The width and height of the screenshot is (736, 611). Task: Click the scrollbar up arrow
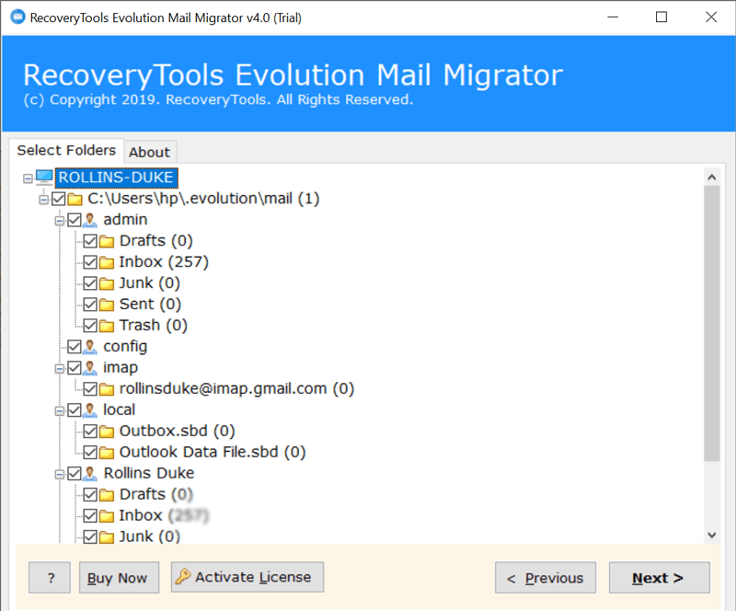click(x=711, y=177)
